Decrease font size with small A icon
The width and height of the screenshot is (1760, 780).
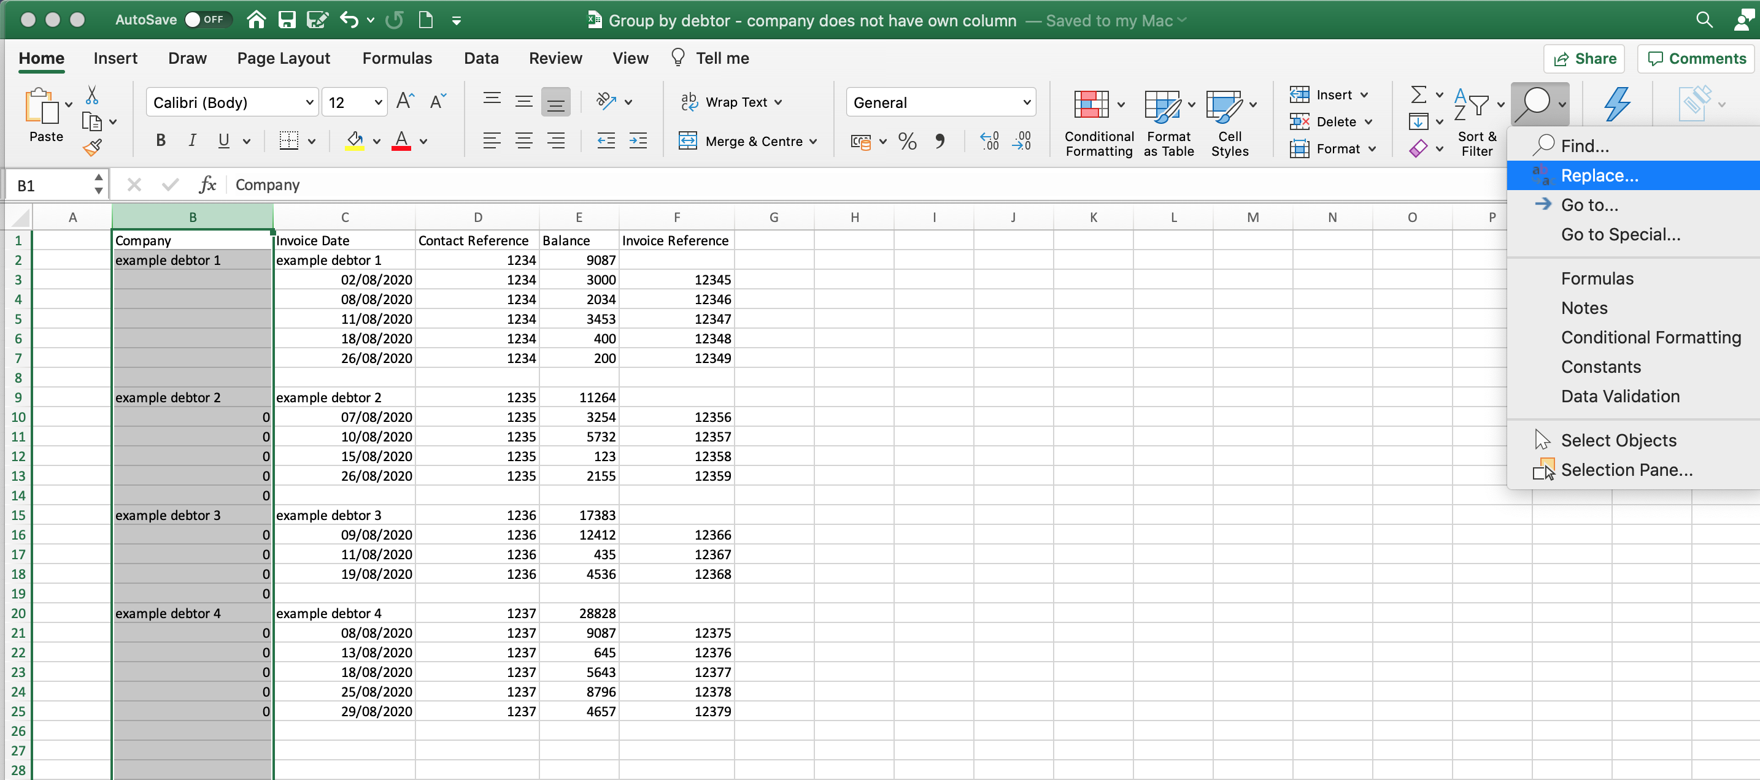438,102
